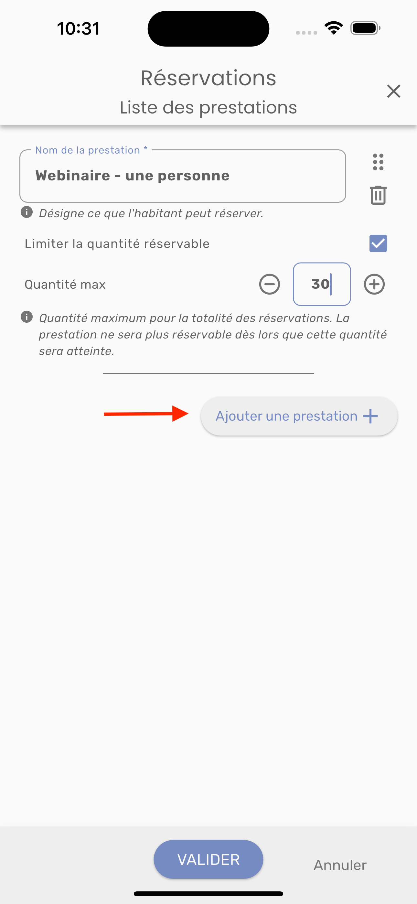This screenshot has width=417, height=904.
Task: Tap the Réservations header title
Action: click(208, 78)
